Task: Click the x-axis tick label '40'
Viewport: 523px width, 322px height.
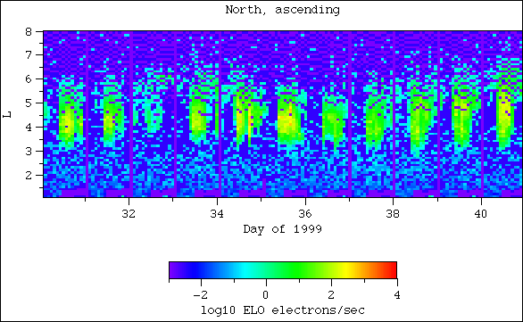Action: [x=481, y=214]
